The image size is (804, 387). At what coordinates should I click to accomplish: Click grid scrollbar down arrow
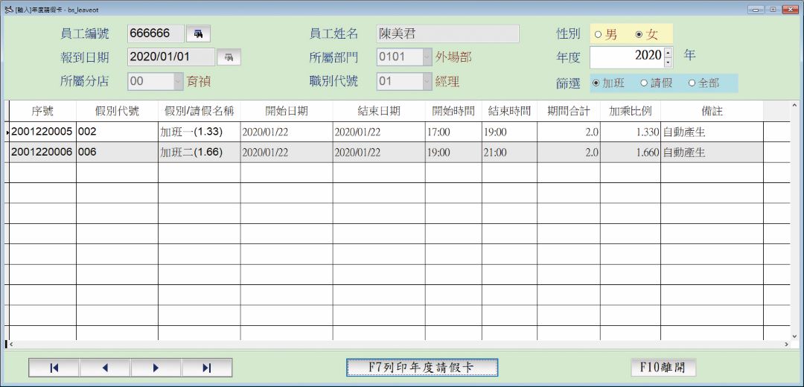(x=795, y=336)
